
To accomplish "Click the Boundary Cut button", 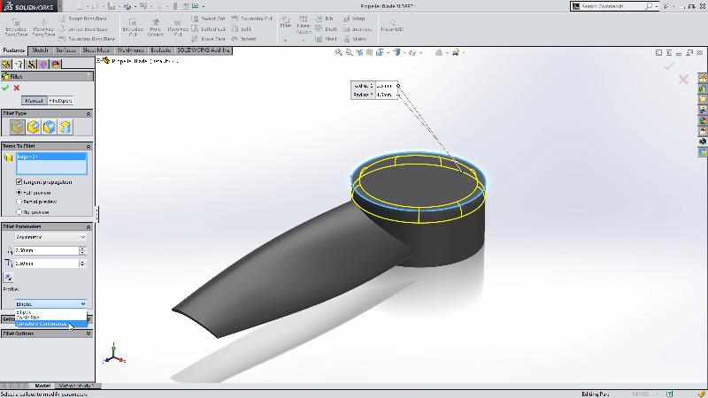I will coord(251,19).
